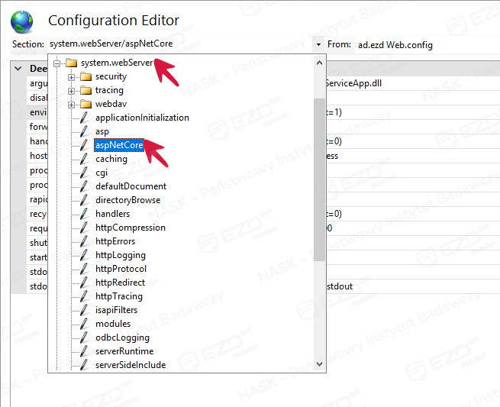500x407 pixels.
Task: Expand the tracing folder node
Action: click(x=72, y=91)
